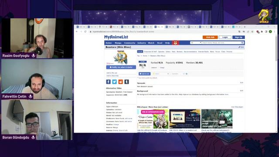The height and width of the screenshot is (157, 279).
Task: Click the anime search input field
Action: [x=221, y=43]
